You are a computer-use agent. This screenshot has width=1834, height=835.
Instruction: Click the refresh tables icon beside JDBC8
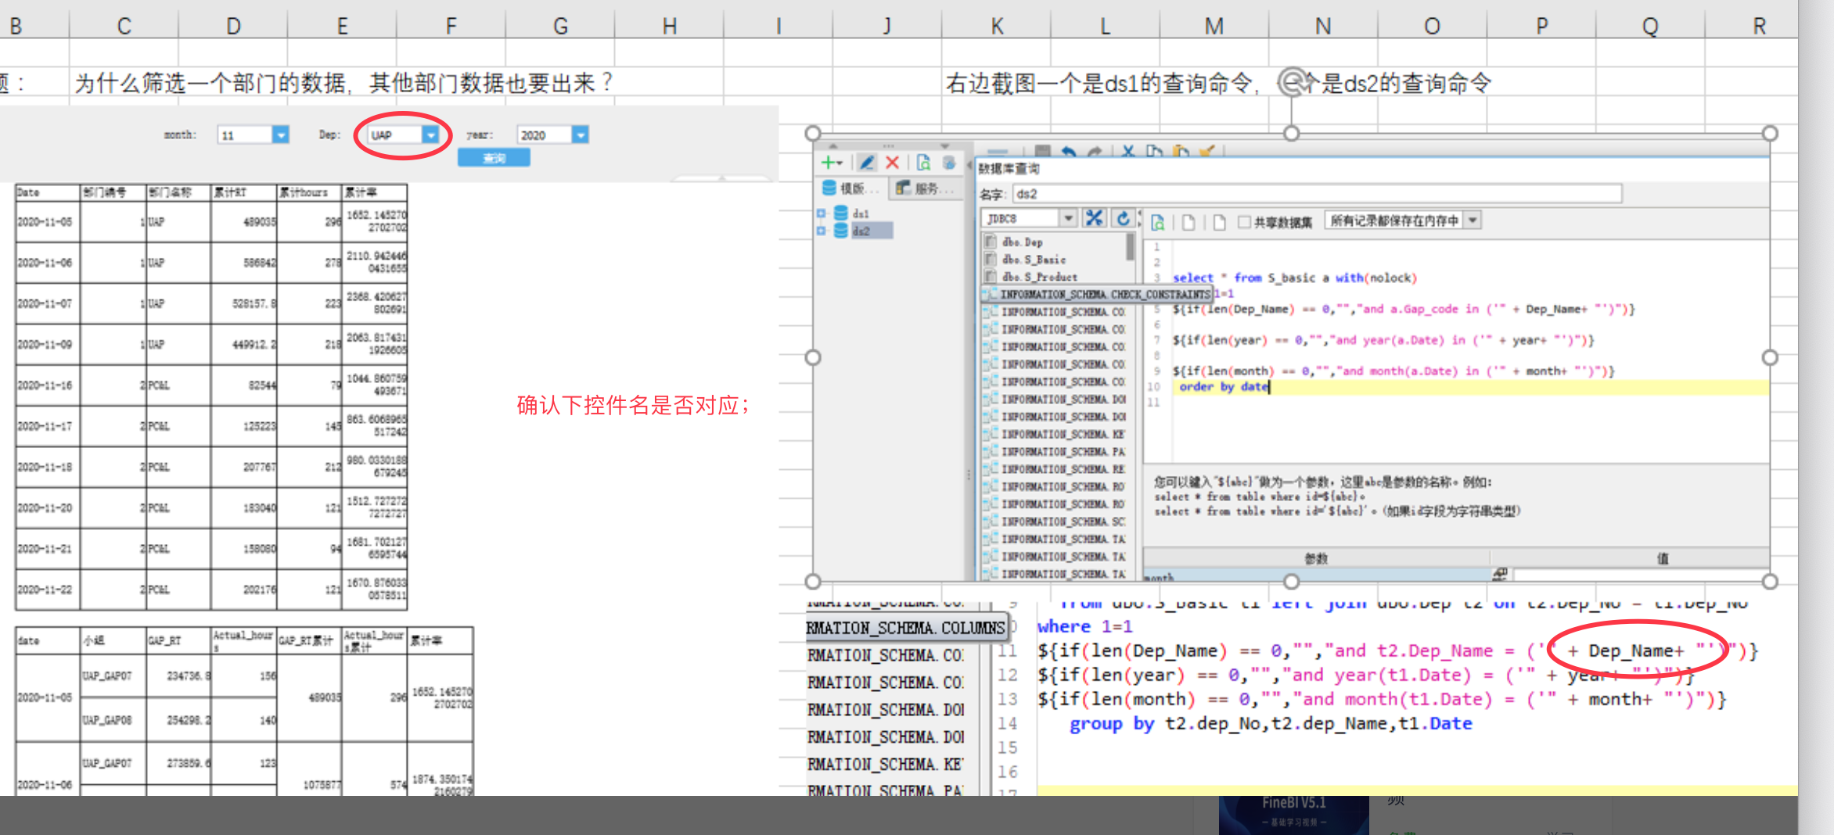(1123, 218)
